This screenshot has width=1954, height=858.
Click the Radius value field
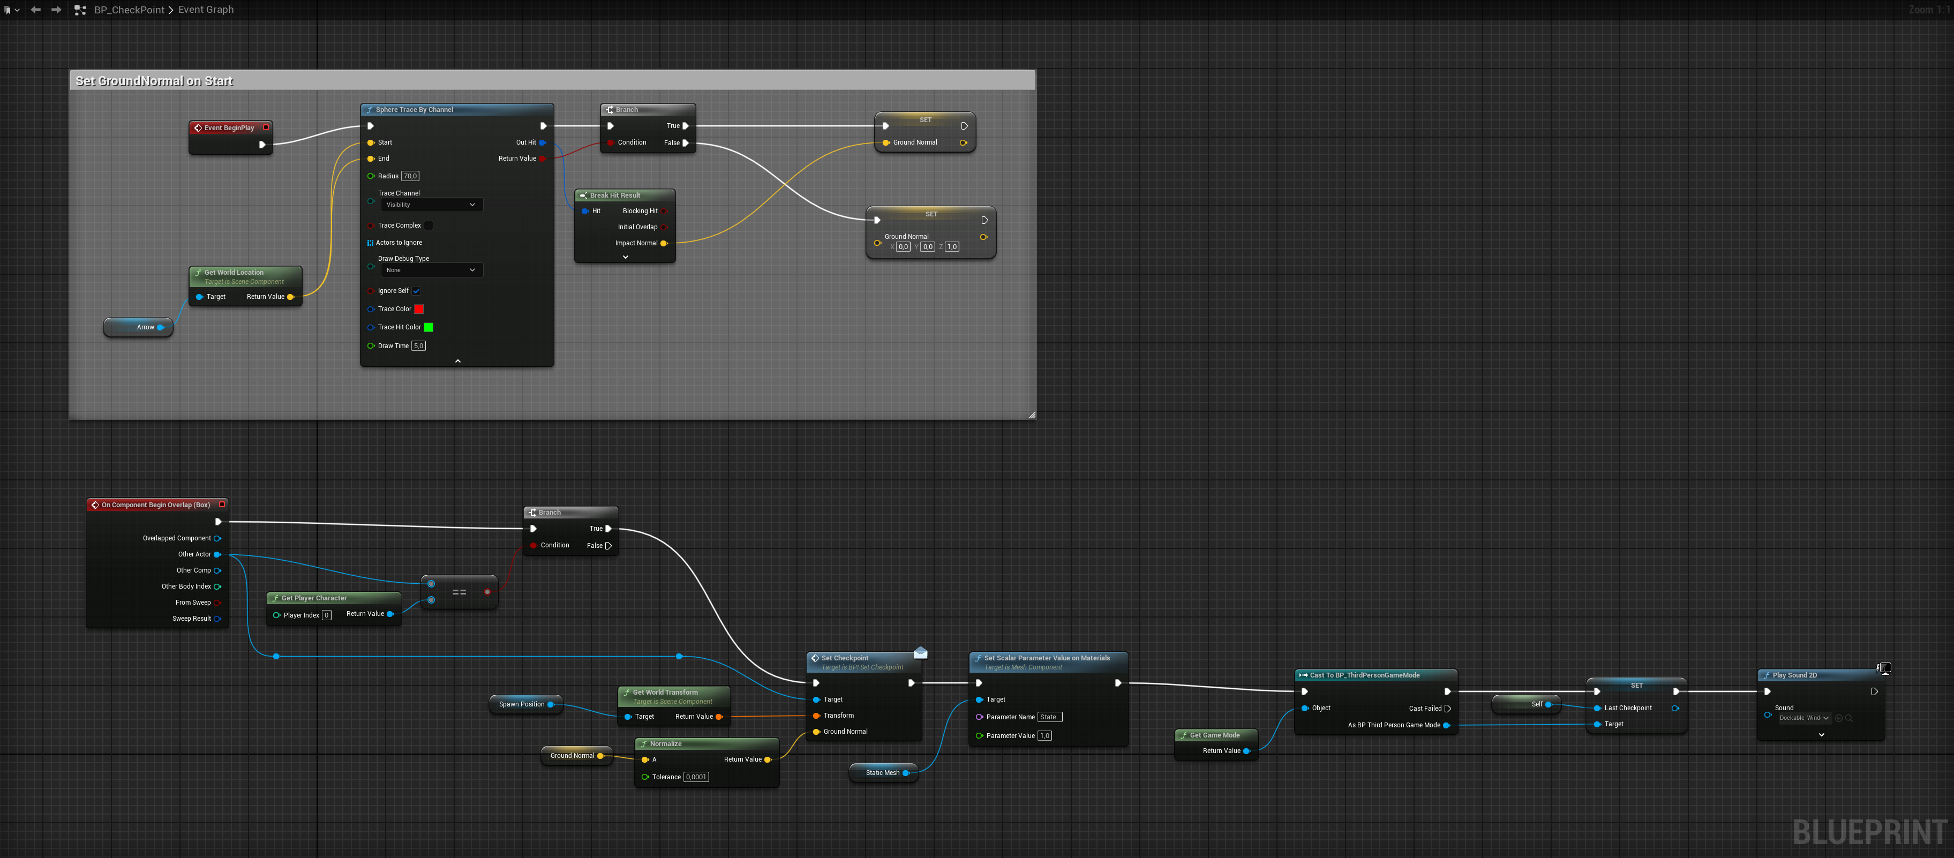(410, 176)
